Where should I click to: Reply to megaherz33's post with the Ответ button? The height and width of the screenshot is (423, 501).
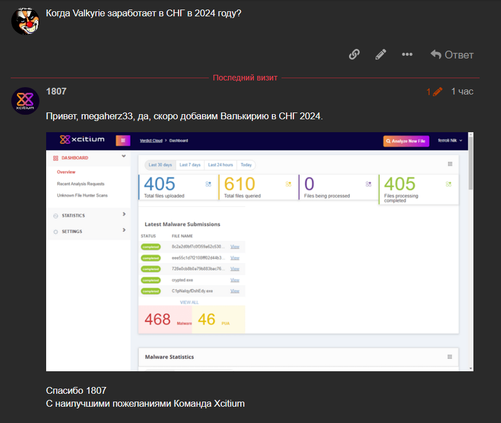[x=452, y=55]
